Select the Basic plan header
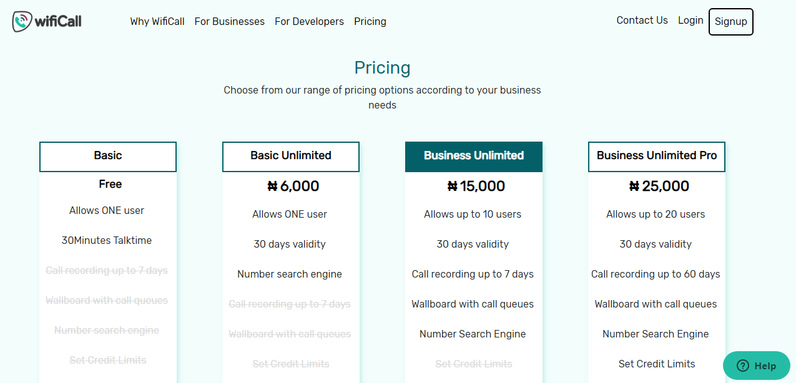This screenshot has width=796, height=383. 108,156
